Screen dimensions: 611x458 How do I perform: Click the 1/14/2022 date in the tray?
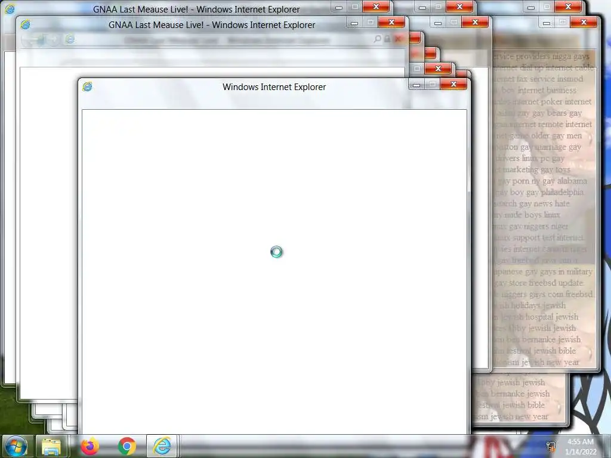[581, 452]
